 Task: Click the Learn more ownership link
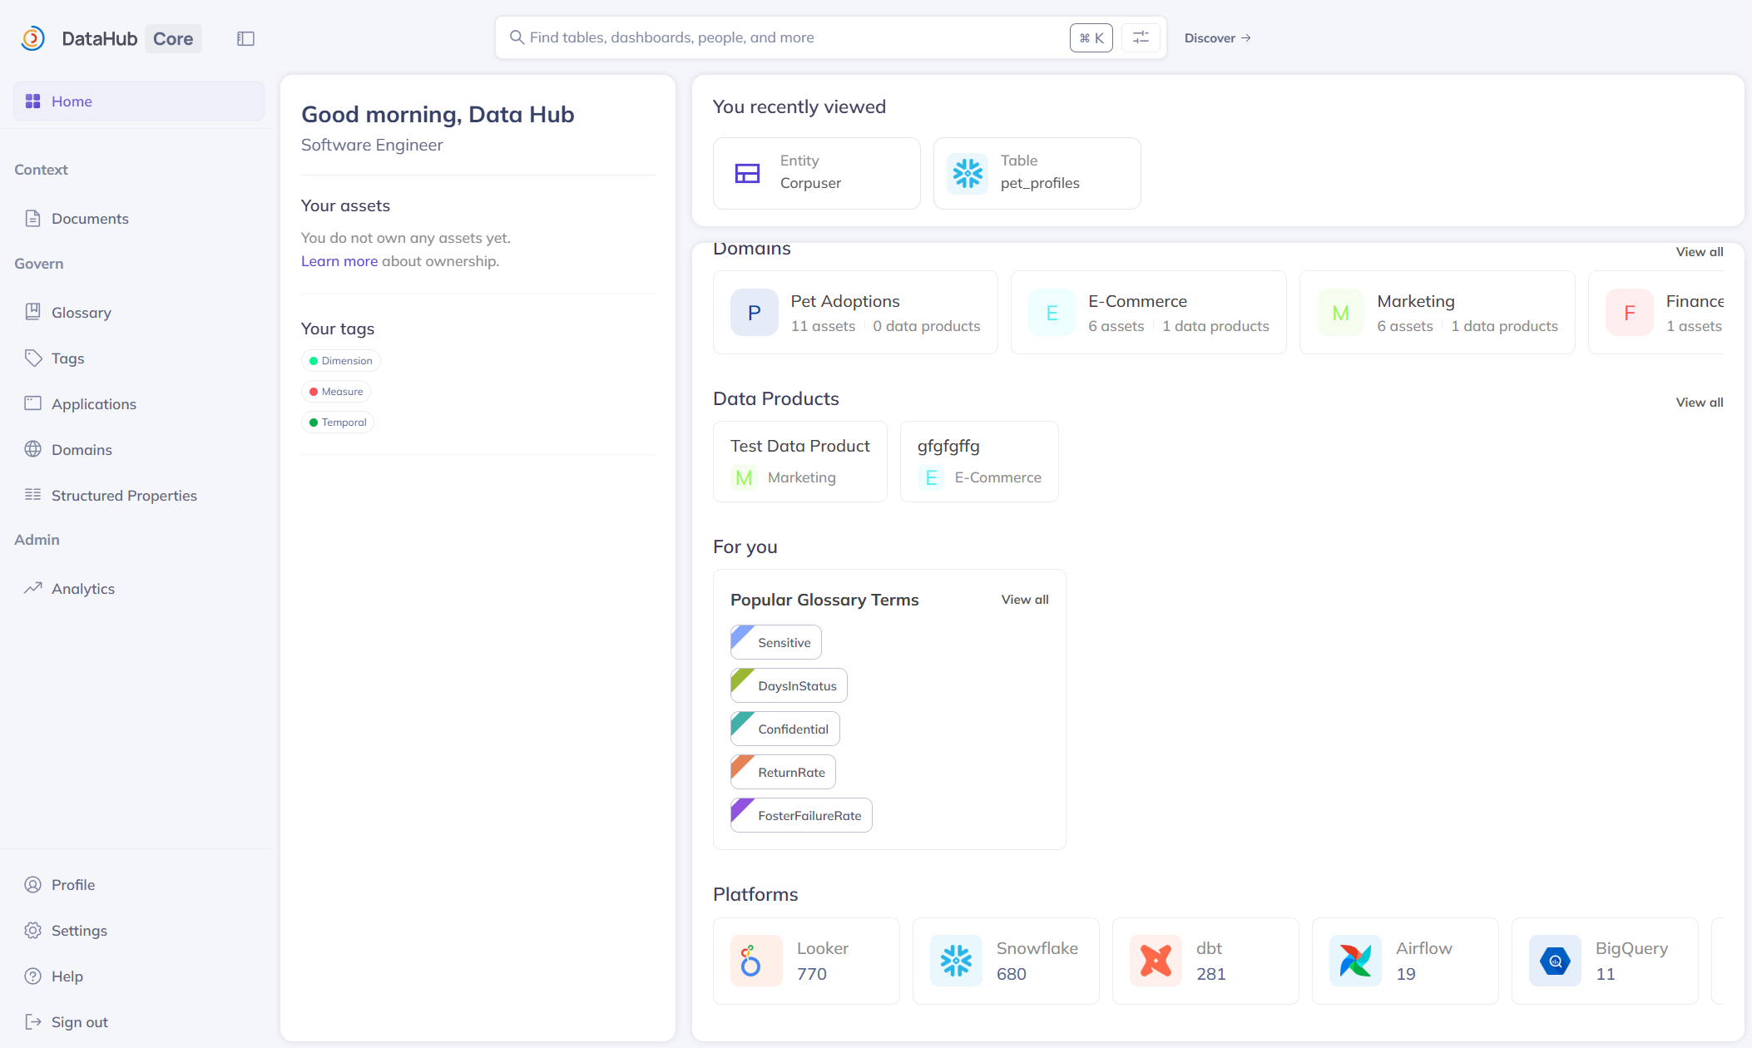(339, 261)
